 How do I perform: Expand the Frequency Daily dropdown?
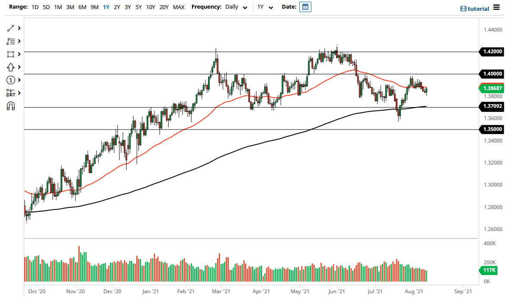(237, 7)
